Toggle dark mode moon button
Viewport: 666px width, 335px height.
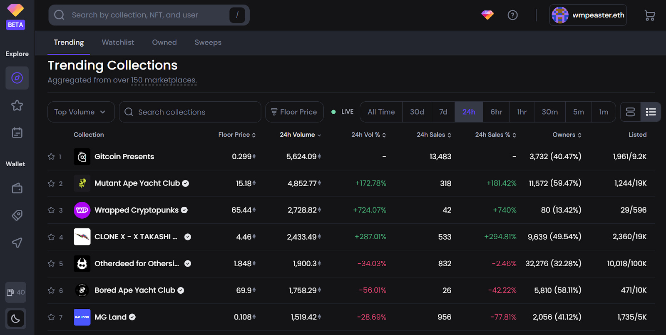coord(16,319)
